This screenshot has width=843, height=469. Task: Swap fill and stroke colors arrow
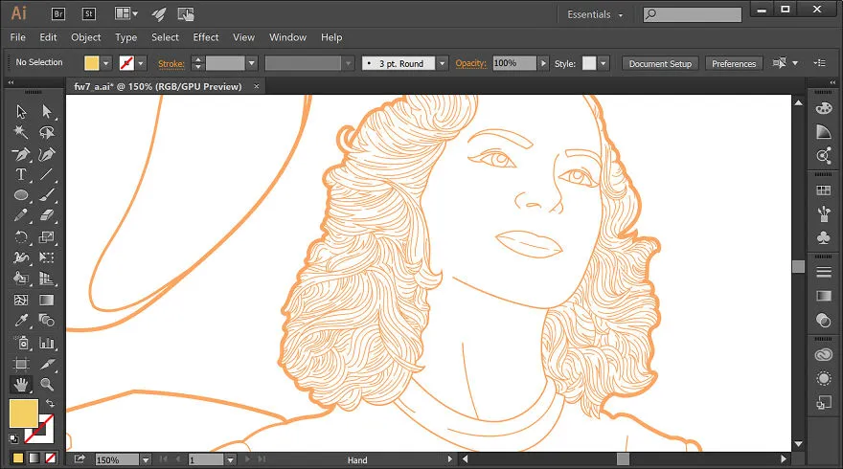[50, 403]
